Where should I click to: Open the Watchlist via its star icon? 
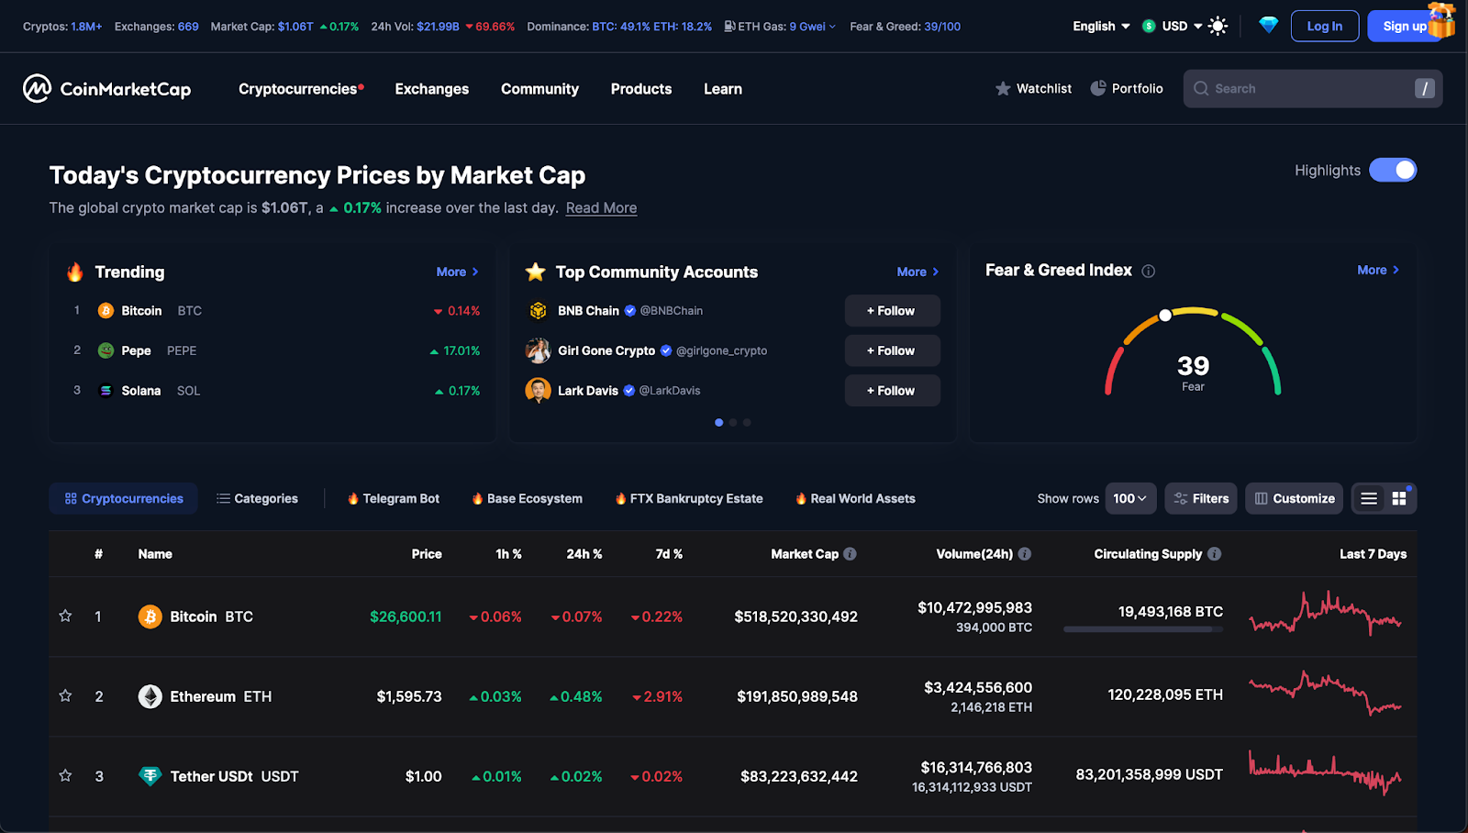[x=1002, y=88]
